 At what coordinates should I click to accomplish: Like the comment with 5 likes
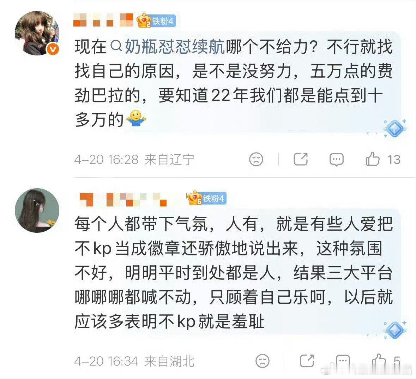click(x=379, y=361)
